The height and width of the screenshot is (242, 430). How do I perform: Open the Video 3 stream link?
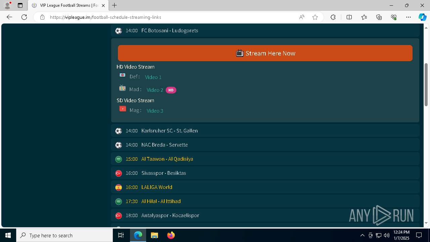coord(155,111)
